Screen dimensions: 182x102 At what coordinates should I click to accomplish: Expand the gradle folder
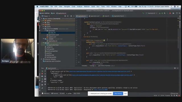coord(44,27)
